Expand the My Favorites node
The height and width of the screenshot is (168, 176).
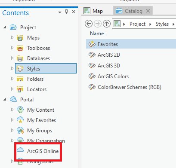pyautogui.click(x=12, y=120)
